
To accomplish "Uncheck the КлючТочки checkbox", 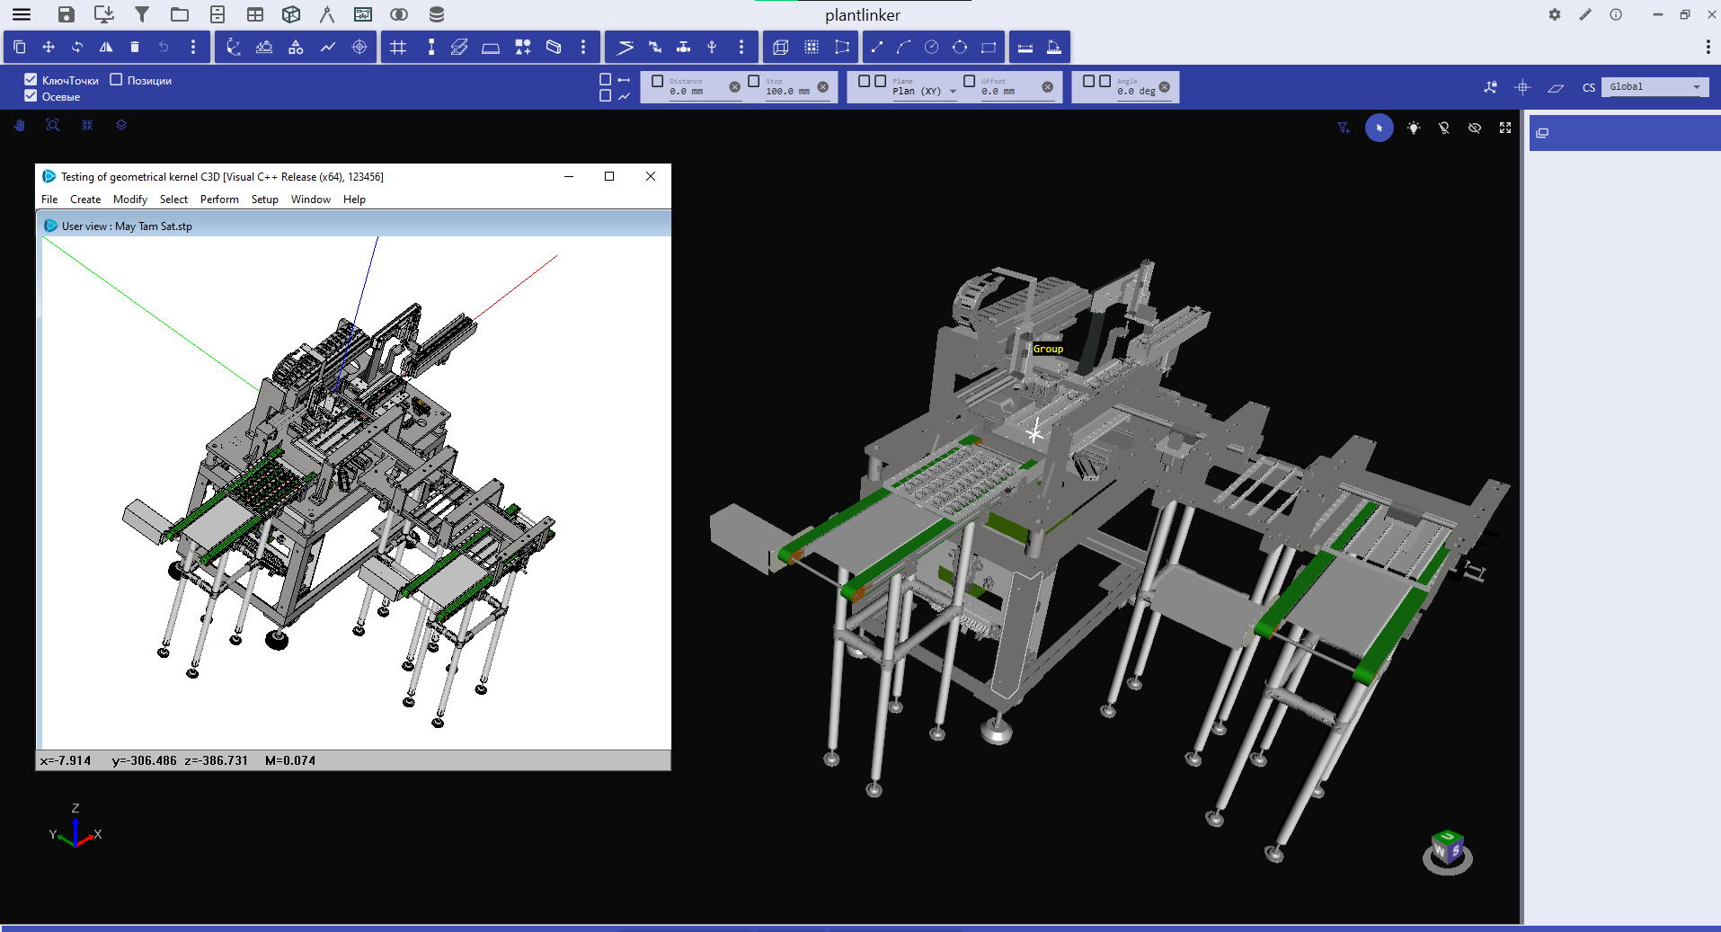I will click(31, 80).
